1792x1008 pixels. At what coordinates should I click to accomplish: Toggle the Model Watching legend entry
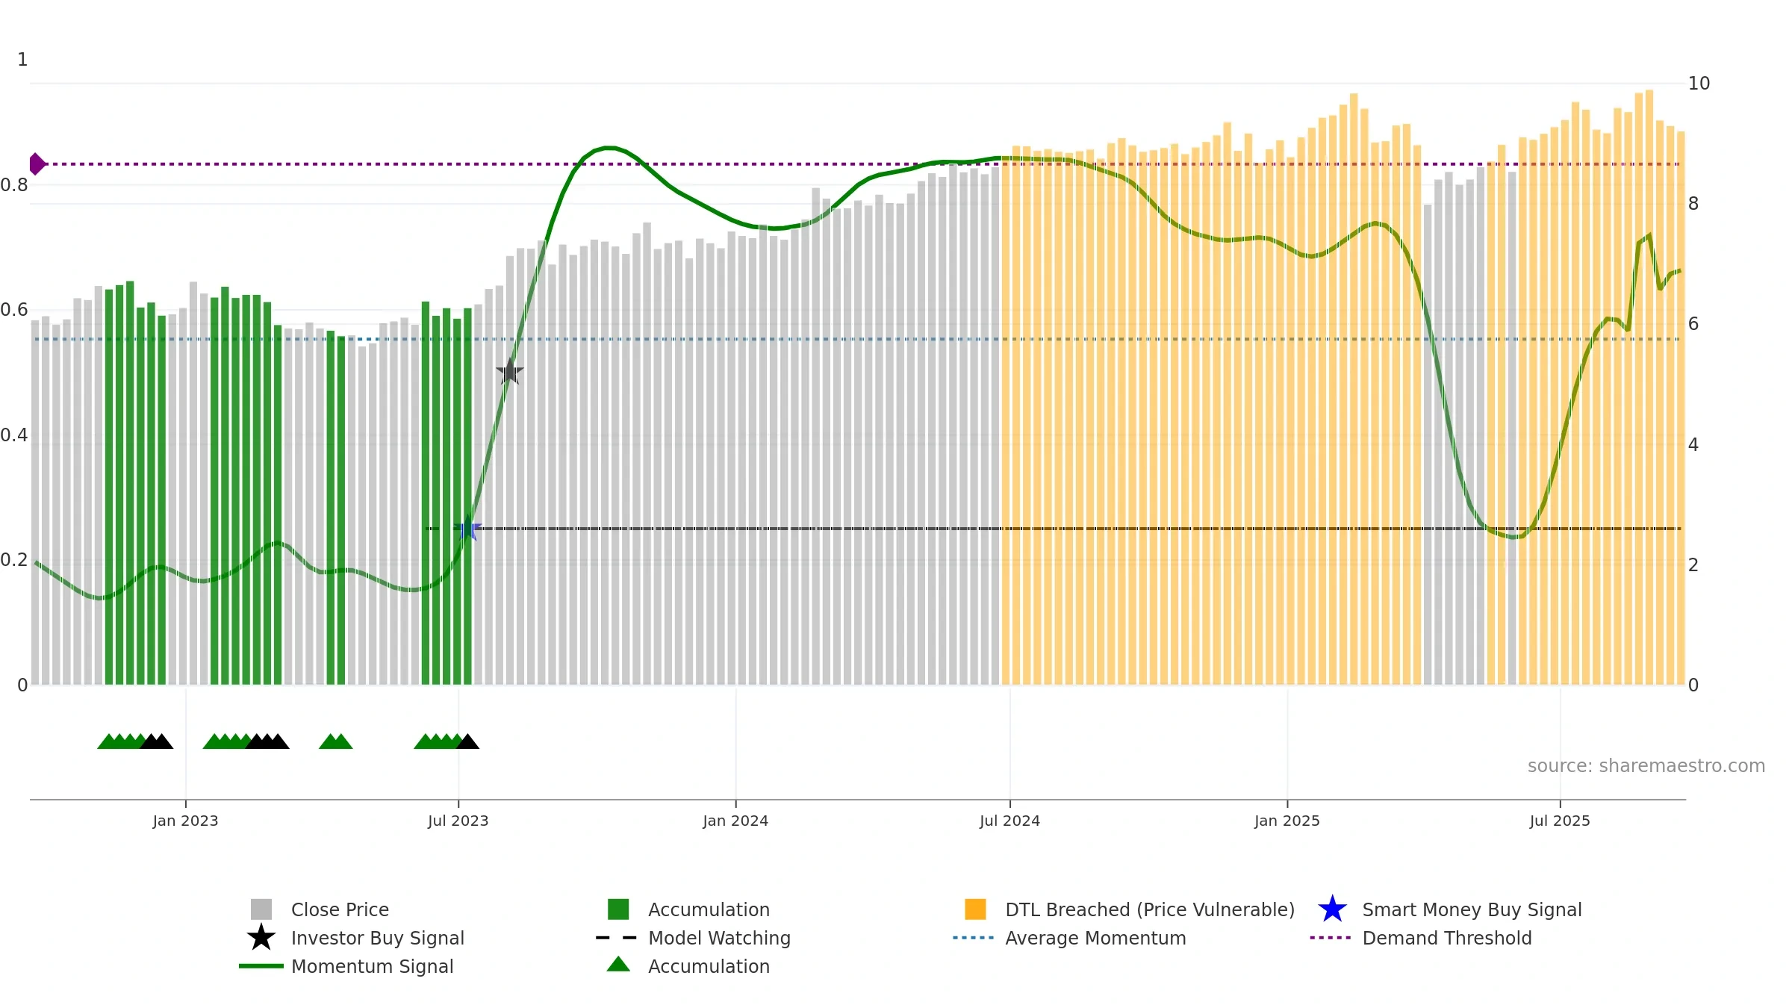tap(719, 938)
